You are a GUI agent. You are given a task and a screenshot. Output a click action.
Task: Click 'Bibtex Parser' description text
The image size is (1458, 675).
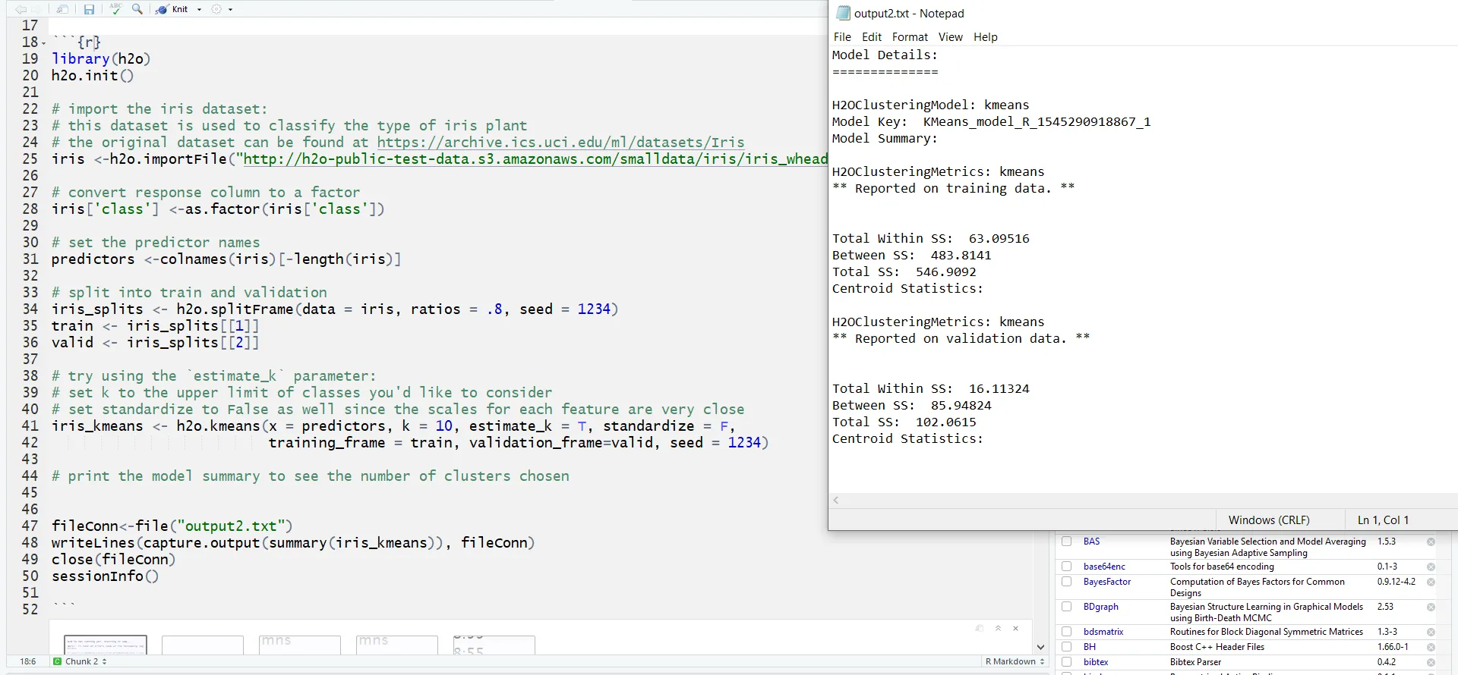(1195, 662)
